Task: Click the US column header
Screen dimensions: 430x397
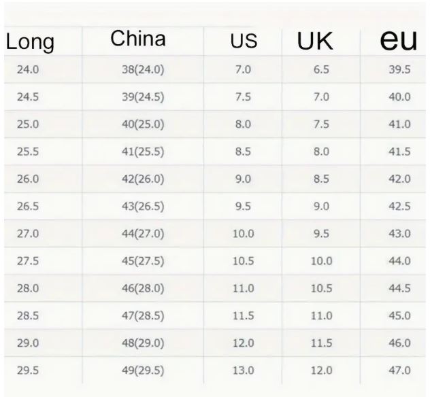Action: [x=243, y=41]
